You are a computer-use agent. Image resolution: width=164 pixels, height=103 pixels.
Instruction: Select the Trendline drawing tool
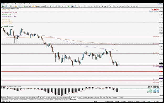[92, 6]
